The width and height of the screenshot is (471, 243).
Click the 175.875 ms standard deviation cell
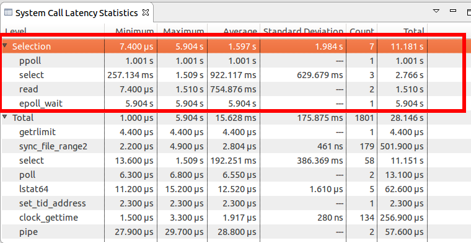pos(320,118)
